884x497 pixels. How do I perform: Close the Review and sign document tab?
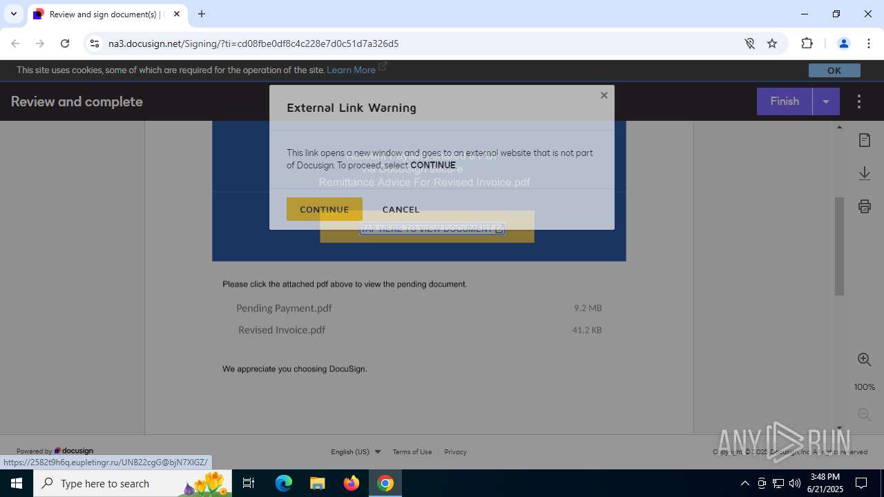(x=176, y=14)
